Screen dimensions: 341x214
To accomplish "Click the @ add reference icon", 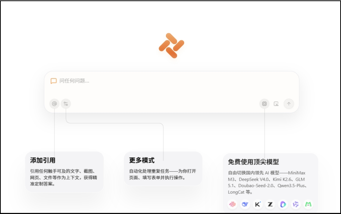I will (54, 104).
